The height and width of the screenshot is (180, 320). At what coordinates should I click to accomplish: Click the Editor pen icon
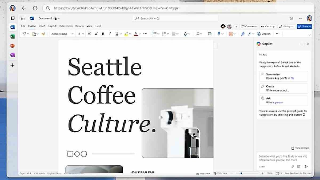[243, 34]
